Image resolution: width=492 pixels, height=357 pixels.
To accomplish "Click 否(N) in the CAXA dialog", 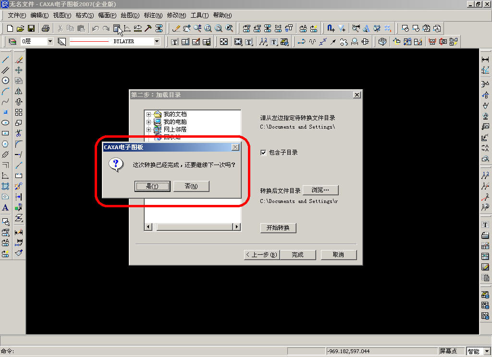I will coord(191,186).
